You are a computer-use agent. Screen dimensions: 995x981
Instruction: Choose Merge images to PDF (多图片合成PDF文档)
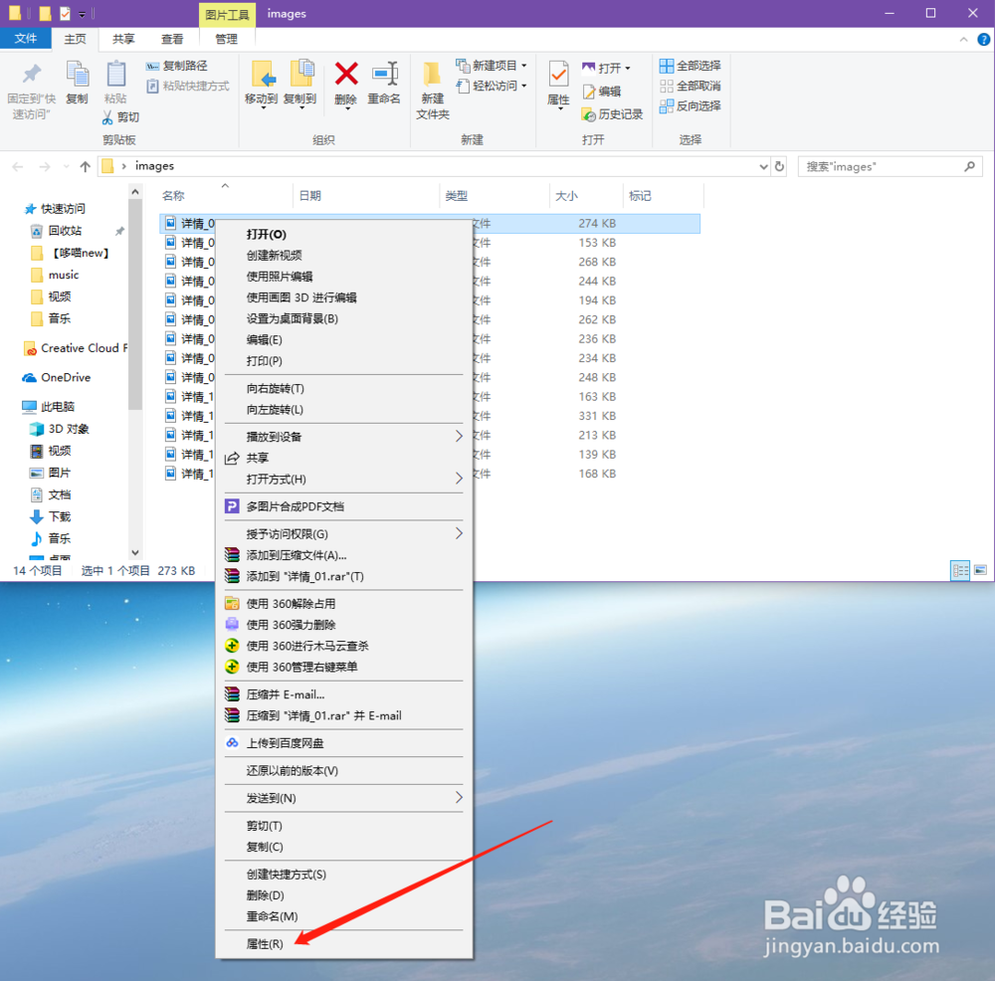(x=345, y=506)
